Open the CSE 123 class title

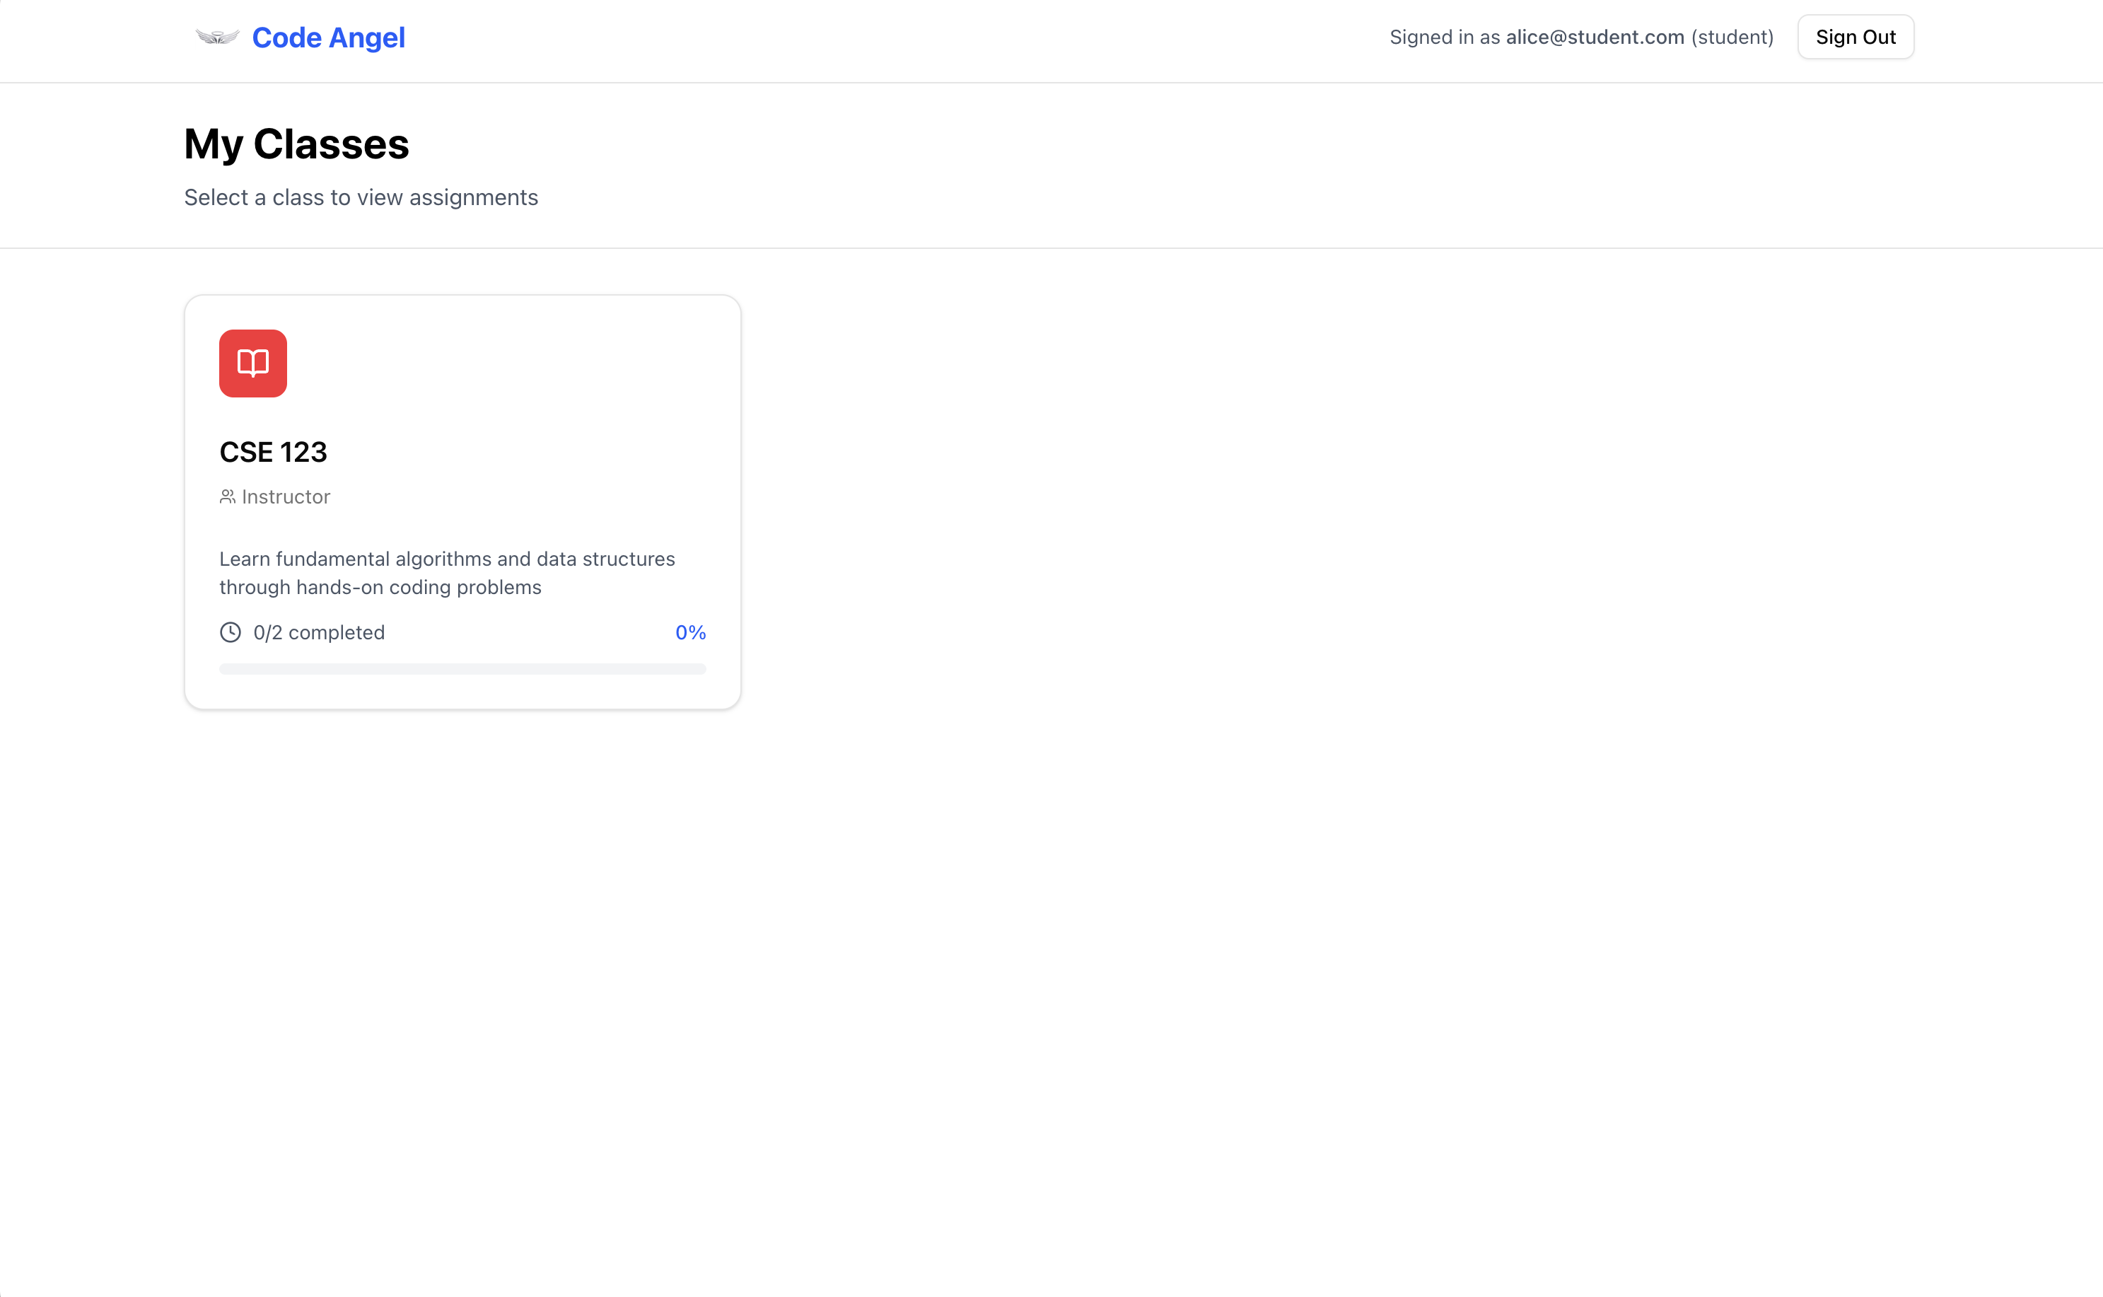point(273,452)
